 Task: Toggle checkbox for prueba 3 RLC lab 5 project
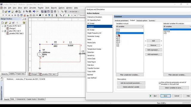pyautogui.click(x=5, y=31)
